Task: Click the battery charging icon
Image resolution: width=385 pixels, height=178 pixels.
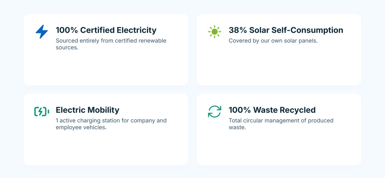Action: point(42,111)
